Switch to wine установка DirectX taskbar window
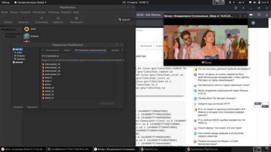The height and width of the screenshot is (152, 271). click(x=23, y=149)
